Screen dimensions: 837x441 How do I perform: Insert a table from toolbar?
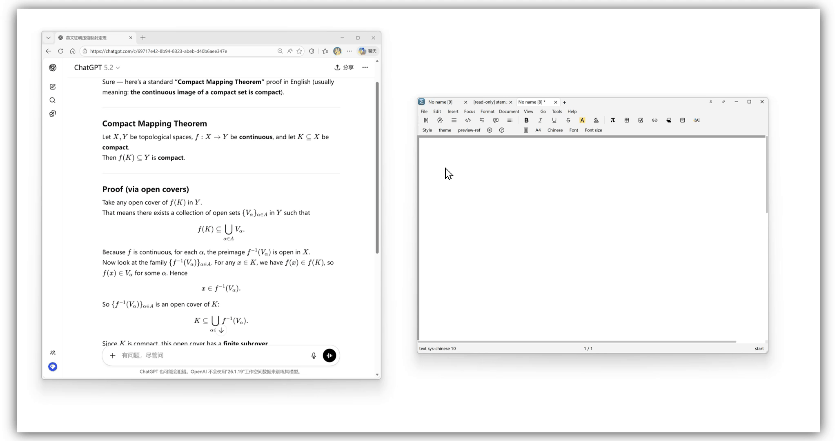tap(627, 120)
